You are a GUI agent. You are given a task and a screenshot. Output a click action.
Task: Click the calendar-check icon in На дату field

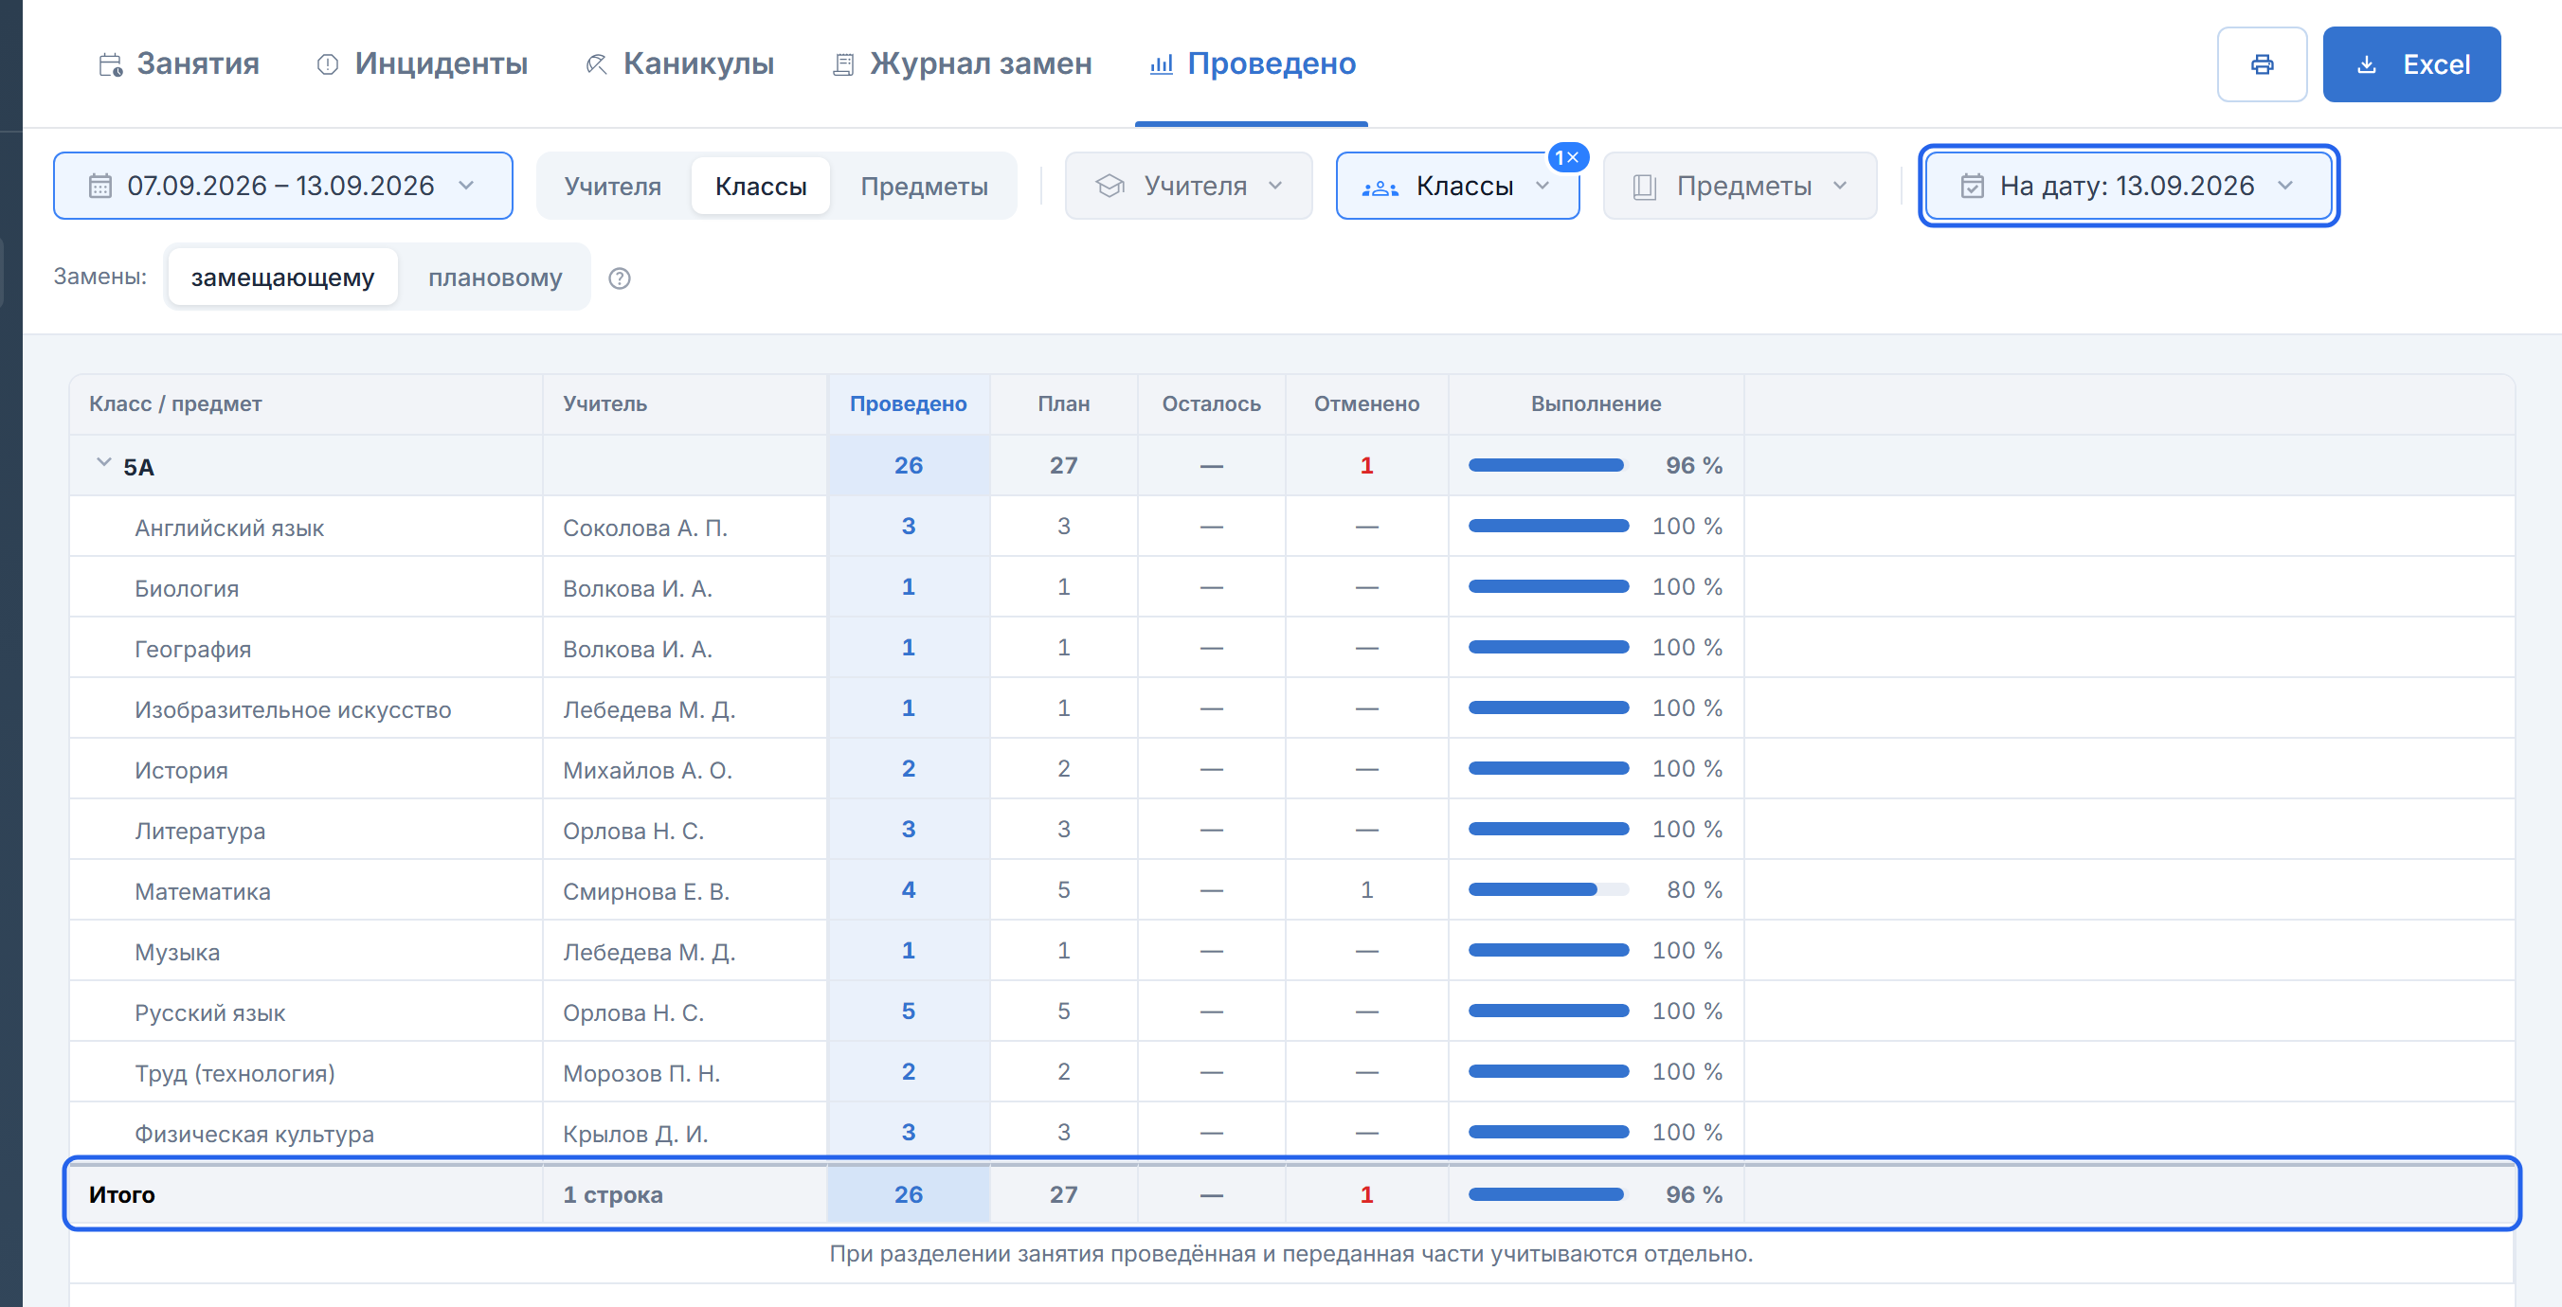(1971, 186)
